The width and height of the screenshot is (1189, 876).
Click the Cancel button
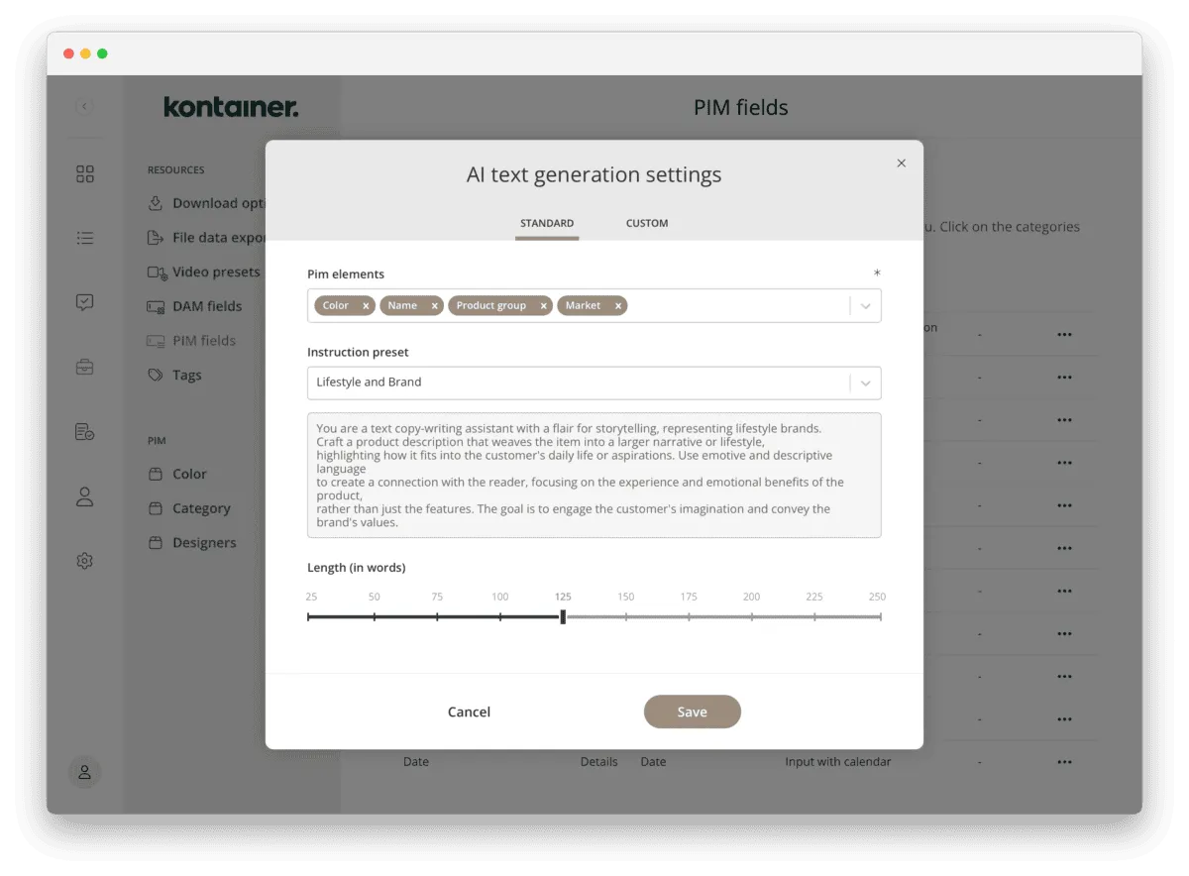pos(469,712)
